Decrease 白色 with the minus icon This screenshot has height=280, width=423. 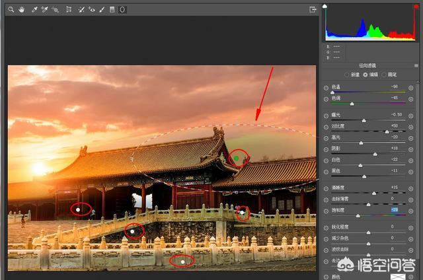[x=326, y=160]
